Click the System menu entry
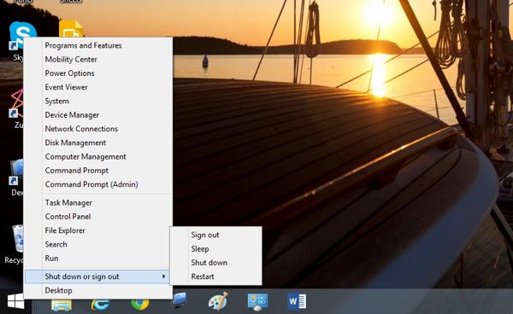The image size is (513, 314). 98,101
